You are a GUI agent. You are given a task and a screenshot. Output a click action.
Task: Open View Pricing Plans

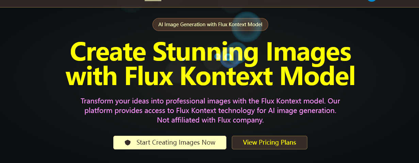pos(270,143)
